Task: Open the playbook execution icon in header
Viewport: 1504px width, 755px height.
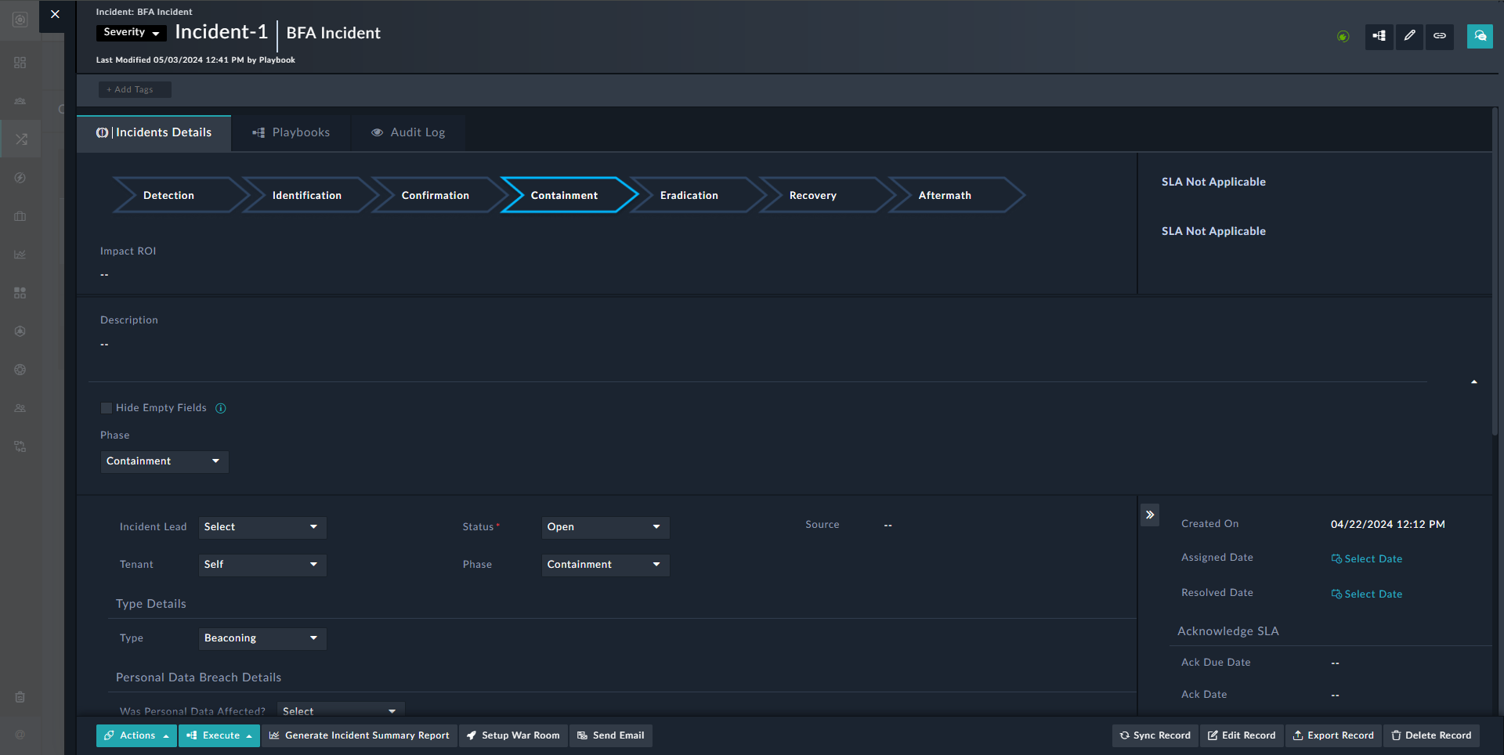Action: pyautogui.click(x=1379, y=36)
